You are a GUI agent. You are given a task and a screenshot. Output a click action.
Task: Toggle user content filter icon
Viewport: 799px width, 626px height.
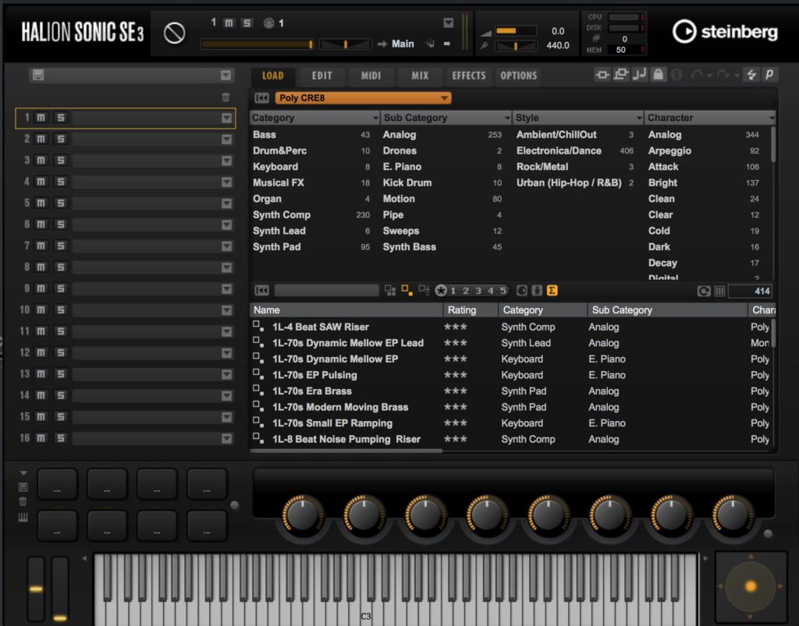[x=537, y=291]
